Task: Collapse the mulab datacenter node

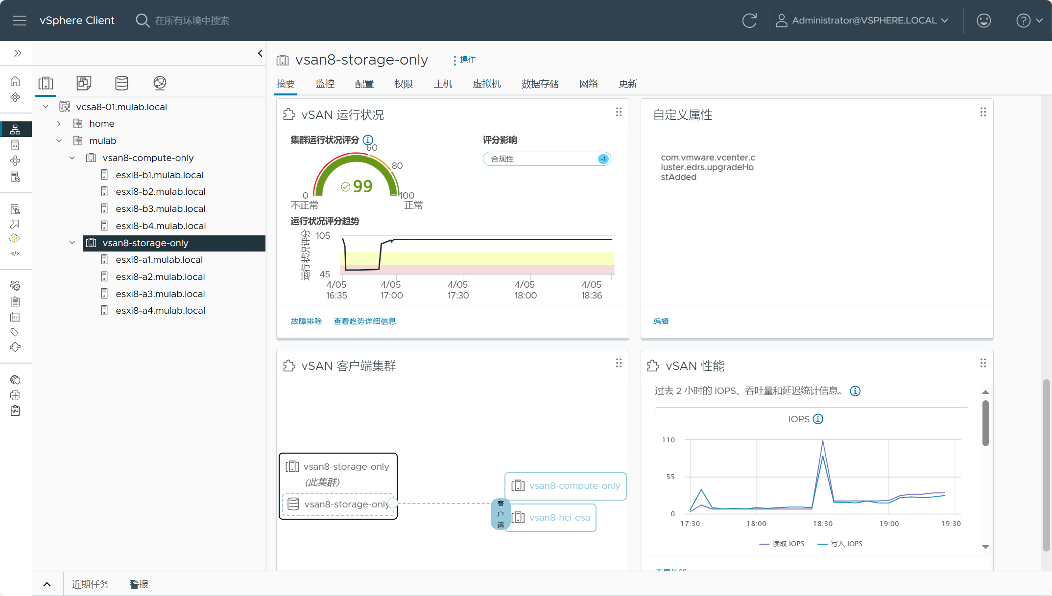Action: tap(59, 141)
